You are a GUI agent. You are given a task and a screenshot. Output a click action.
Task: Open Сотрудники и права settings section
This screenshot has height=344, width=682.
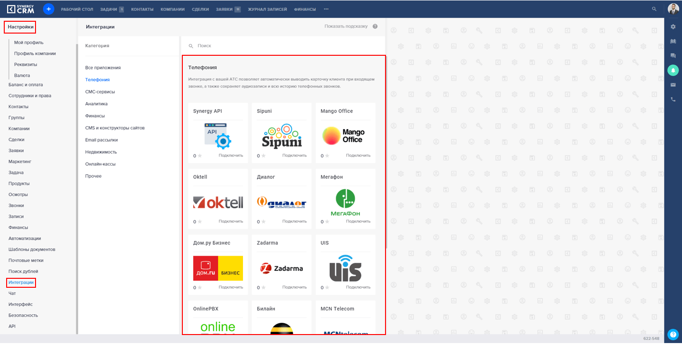coord(30,95)
